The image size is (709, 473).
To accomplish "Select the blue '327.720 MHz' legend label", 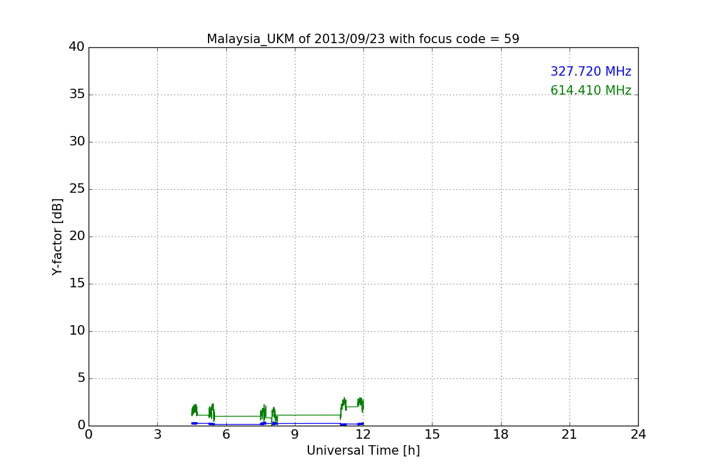I will point(591,72).
